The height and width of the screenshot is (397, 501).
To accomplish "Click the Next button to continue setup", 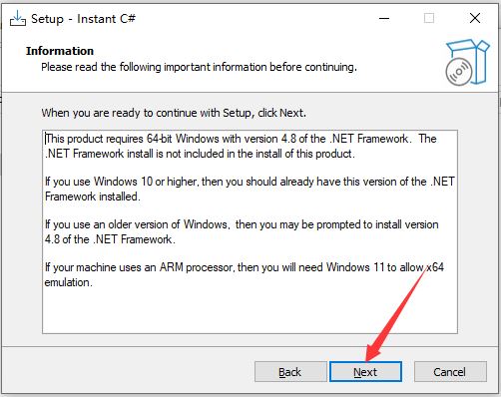I will click(365, 372).
